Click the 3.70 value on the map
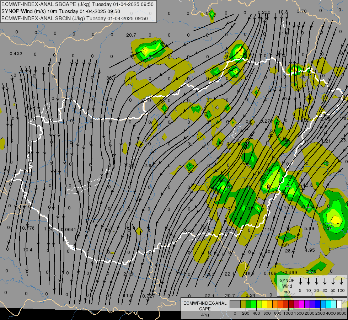 (302, 11)
